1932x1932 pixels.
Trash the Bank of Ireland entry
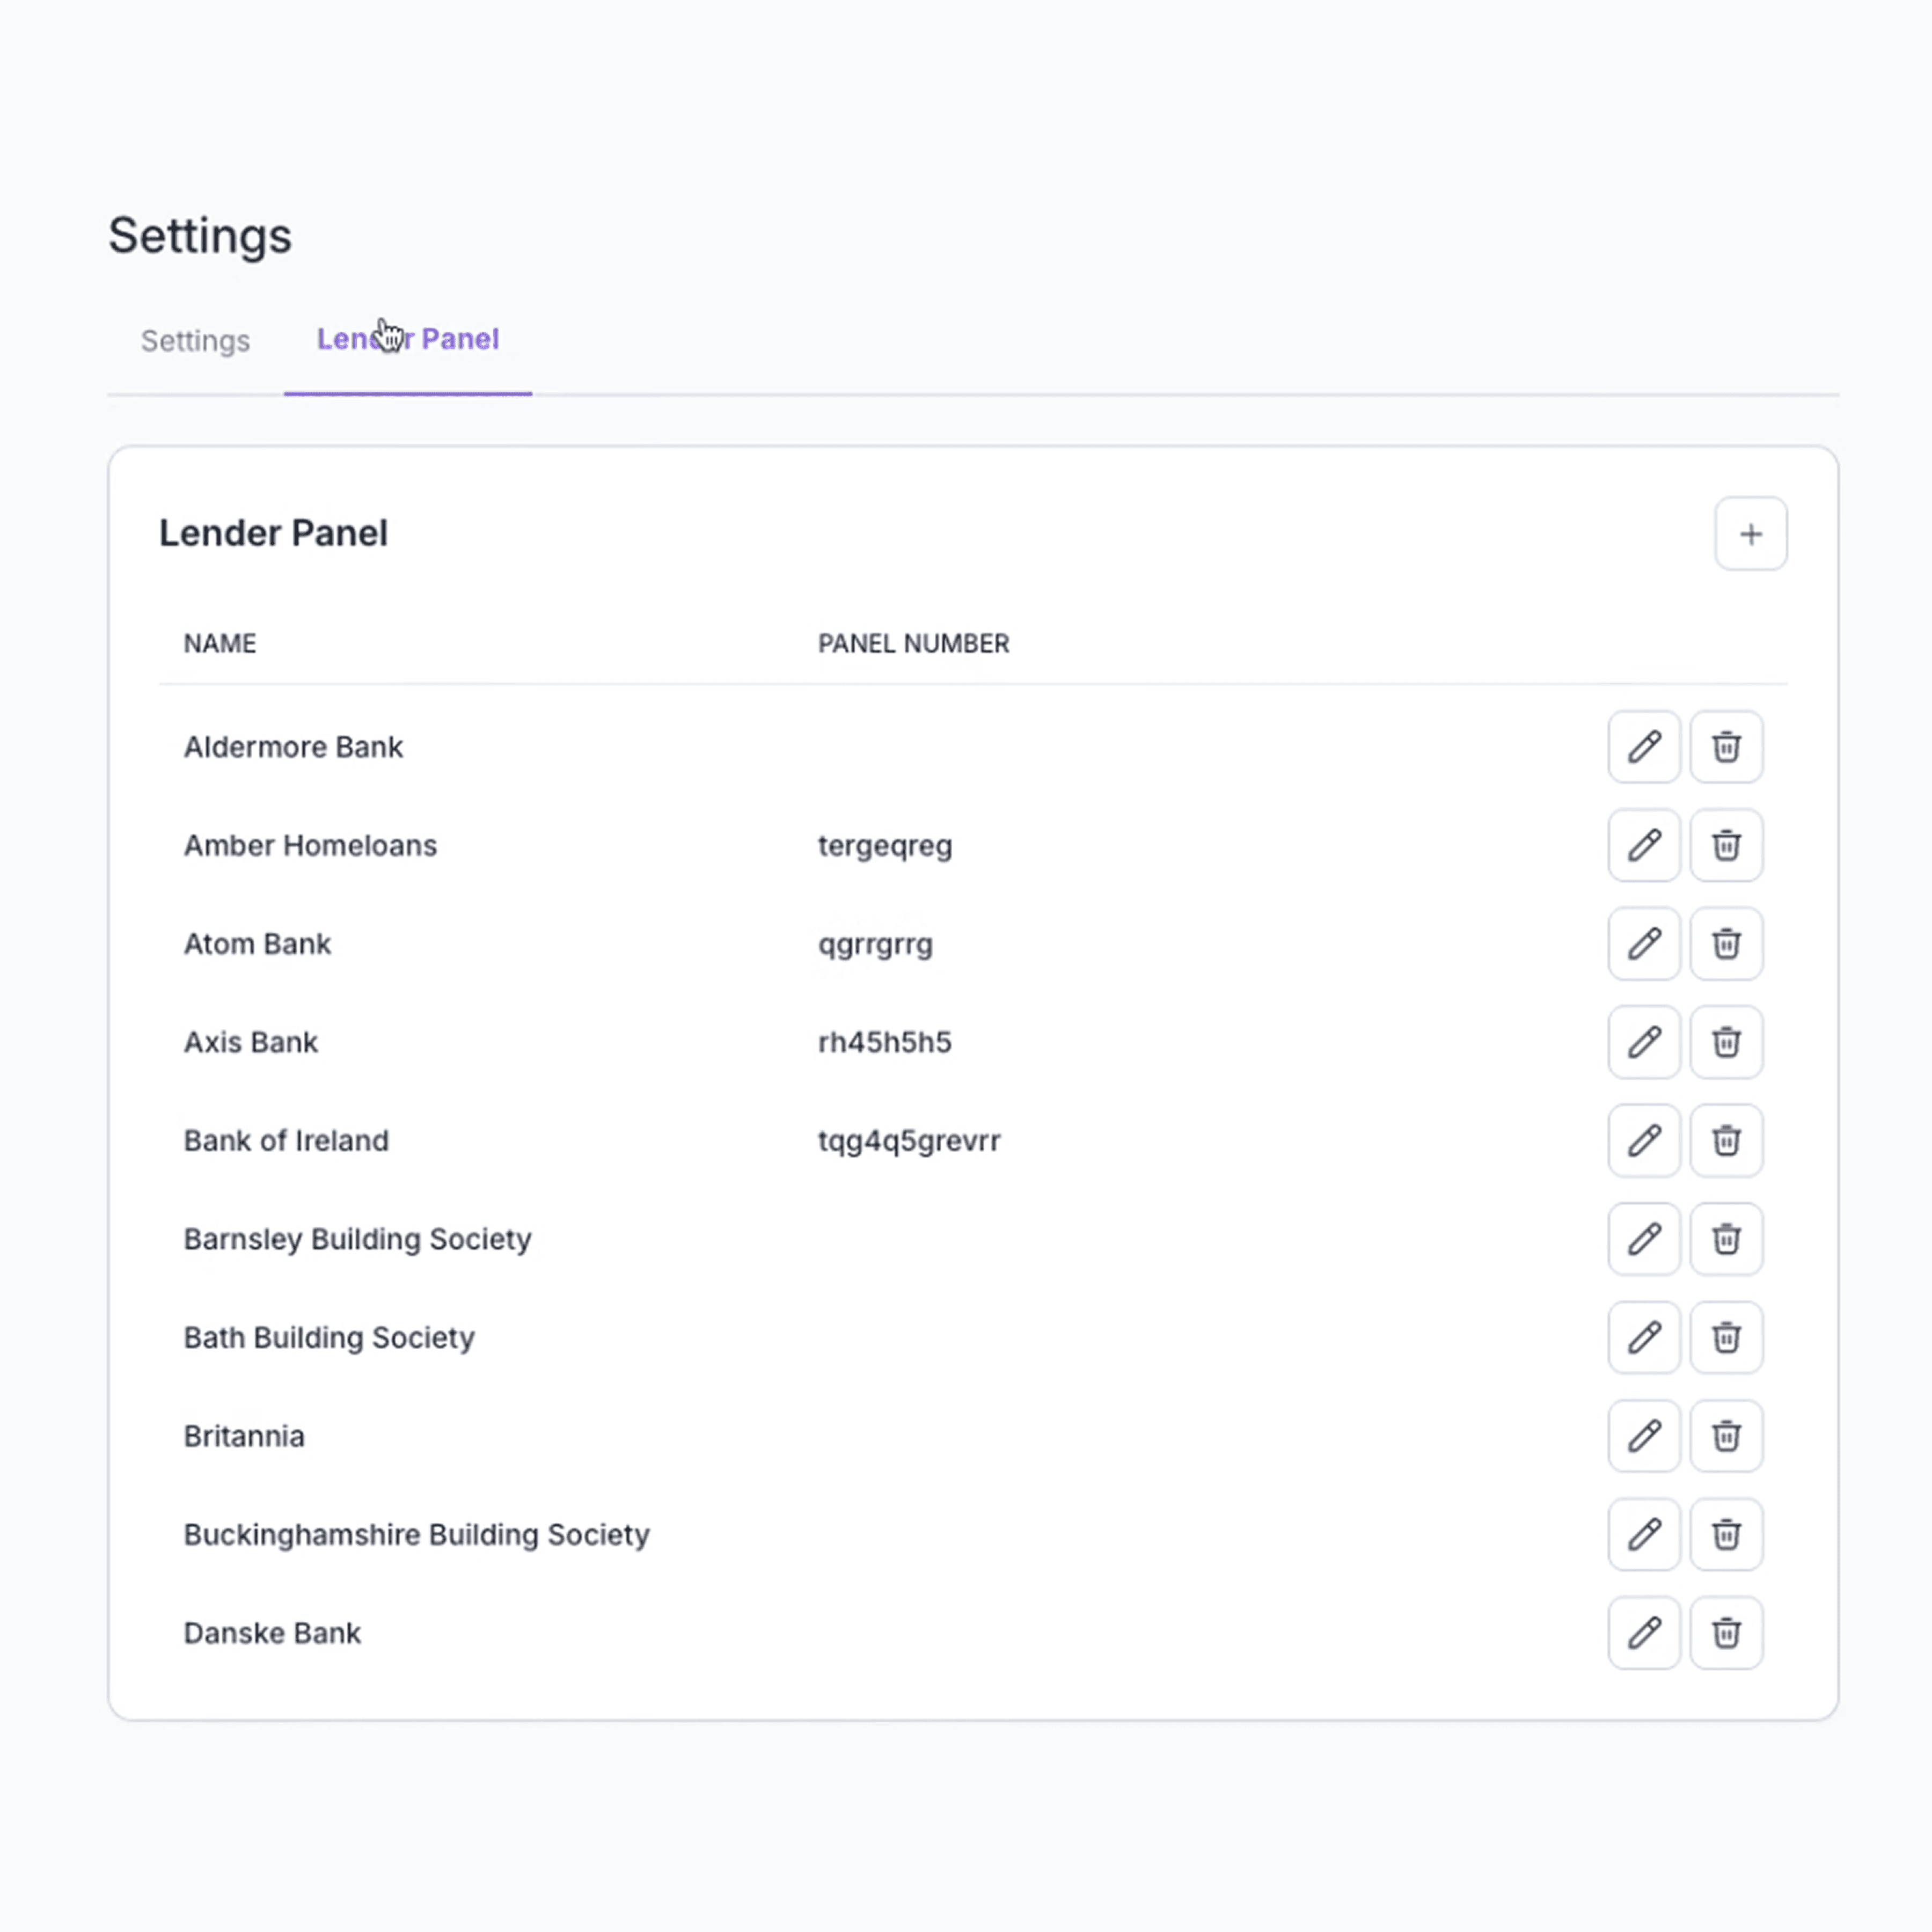click(1726, 1140)
